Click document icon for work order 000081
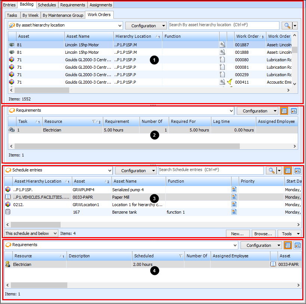 click(x=223, y=67)
